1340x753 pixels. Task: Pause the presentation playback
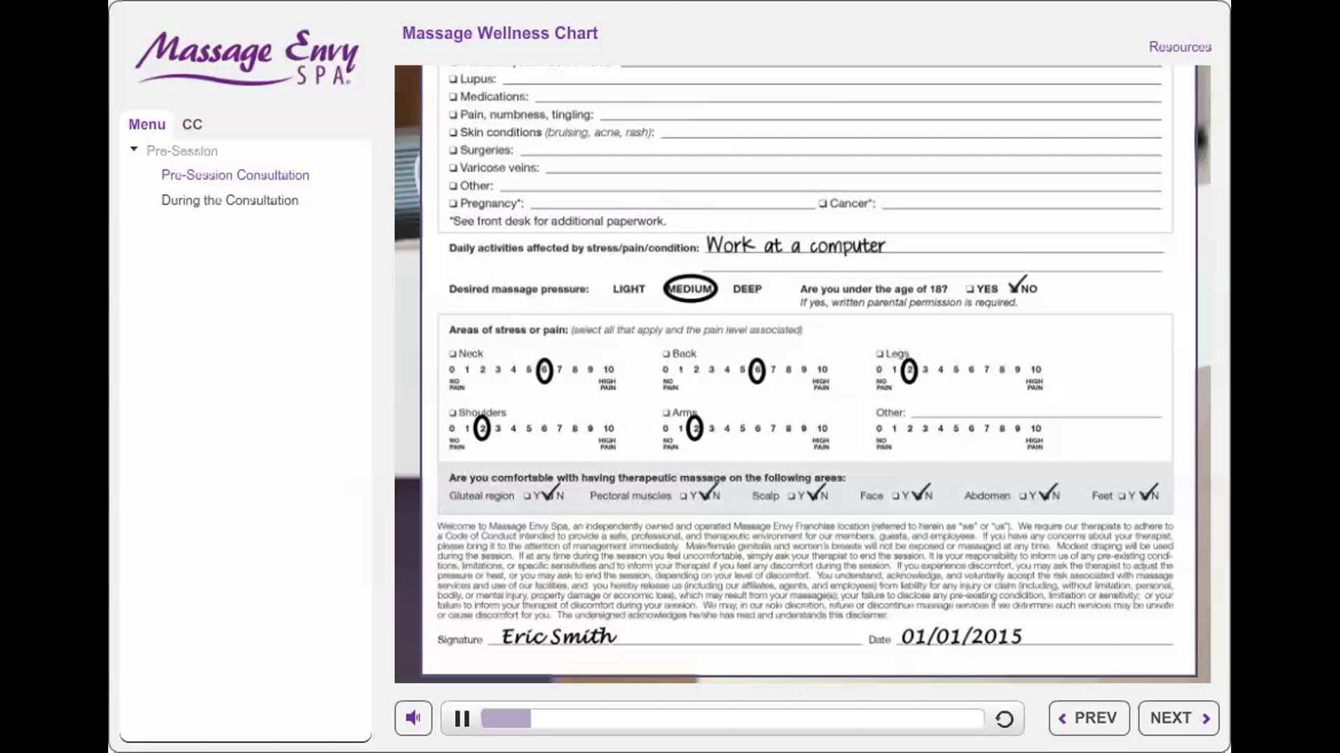(x=462, y=718)
